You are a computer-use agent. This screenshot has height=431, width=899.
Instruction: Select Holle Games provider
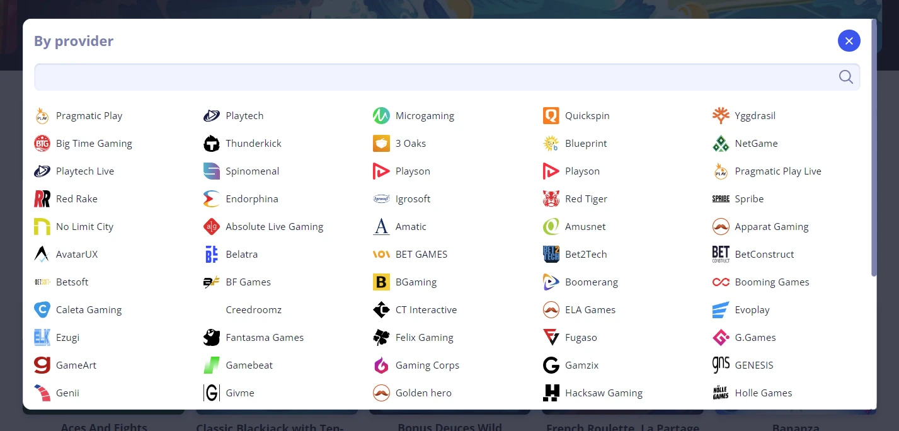tap(752, 393)
